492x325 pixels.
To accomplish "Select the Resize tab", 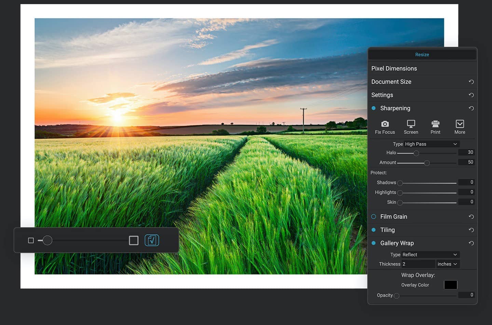I will (422, 55).
